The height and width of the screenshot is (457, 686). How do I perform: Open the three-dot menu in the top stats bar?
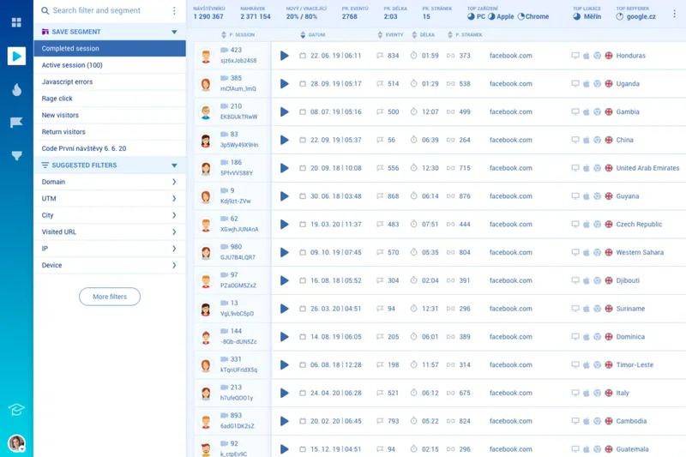tap(675, 13)
